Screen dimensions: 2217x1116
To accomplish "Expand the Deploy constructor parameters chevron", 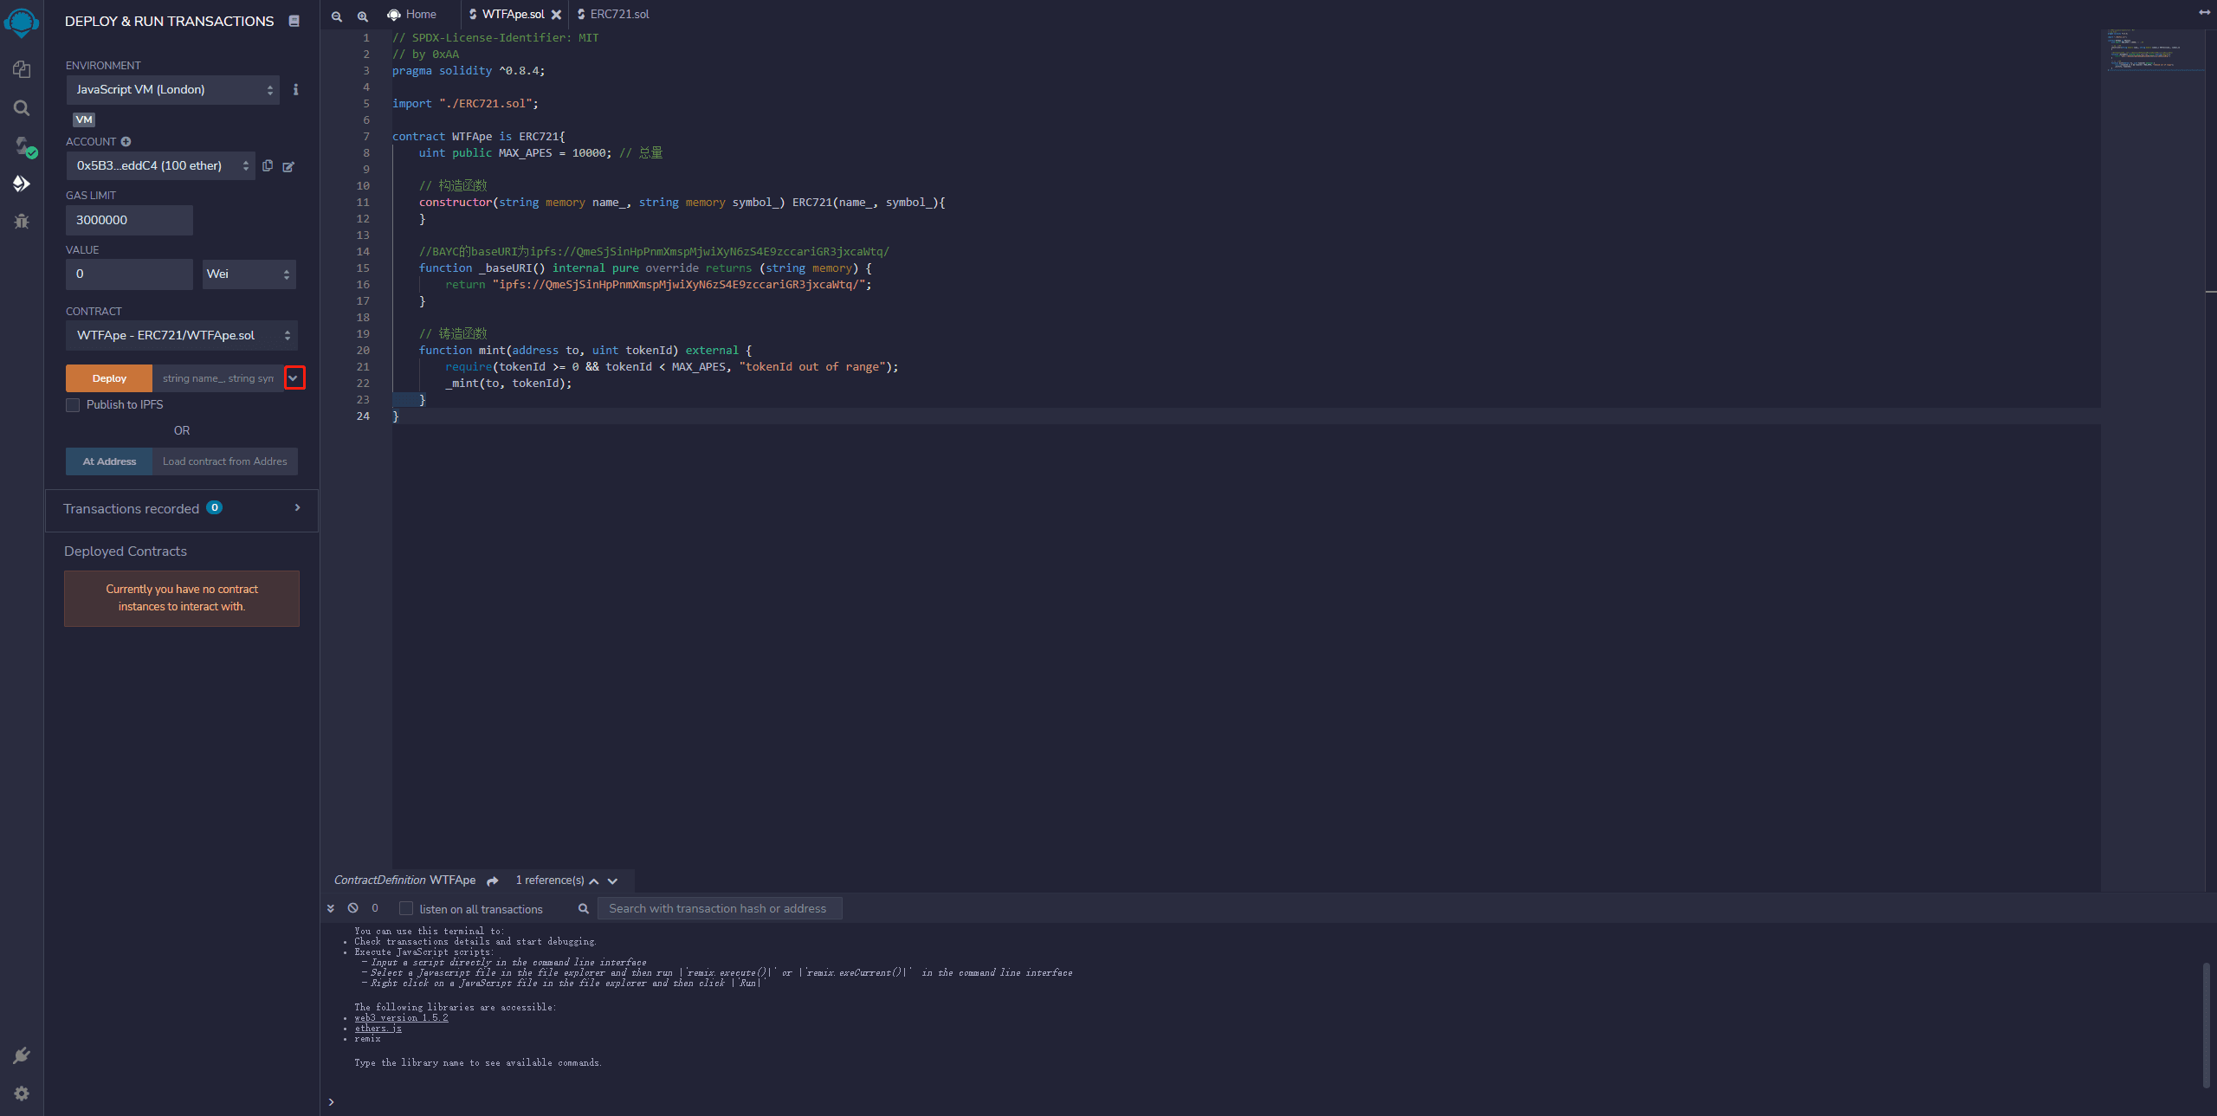I will pos(294,378).
